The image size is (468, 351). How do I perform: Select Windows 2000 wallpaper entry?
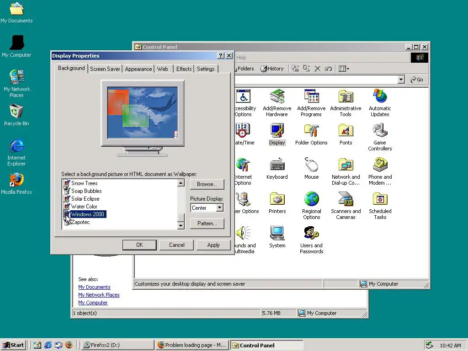click(87, 214)
